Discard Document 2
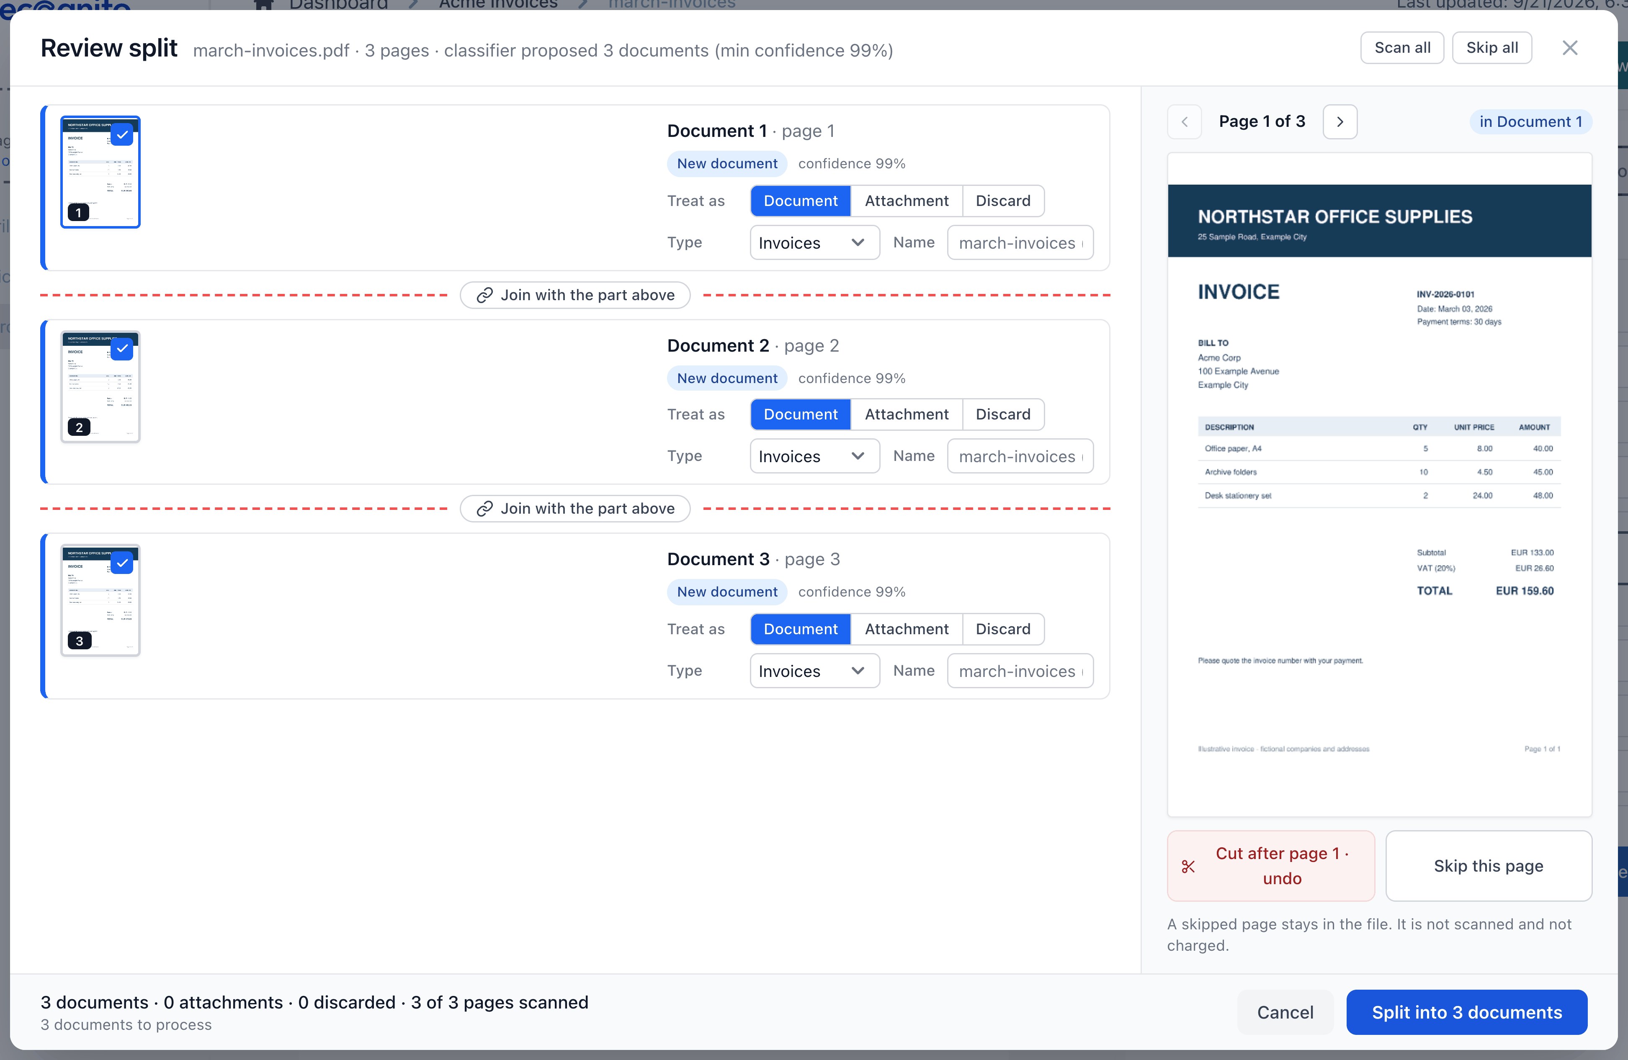The width and height of the screenshot is (1628, 1060). pyautogui.click(x=1003, y=414)
